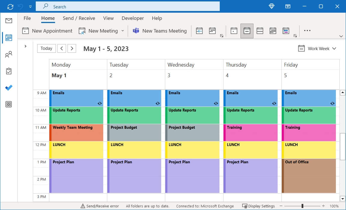Select the Week view icon
This screenshot has height=210, width=346.
point(259,31)
